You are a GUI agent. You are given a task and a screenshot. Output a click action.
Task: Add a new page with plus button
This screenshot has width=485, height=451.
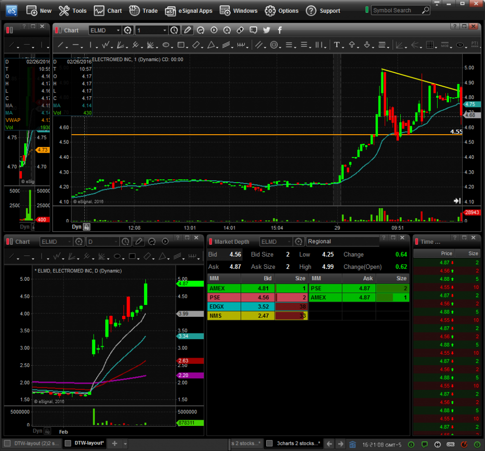click(115, 443)
